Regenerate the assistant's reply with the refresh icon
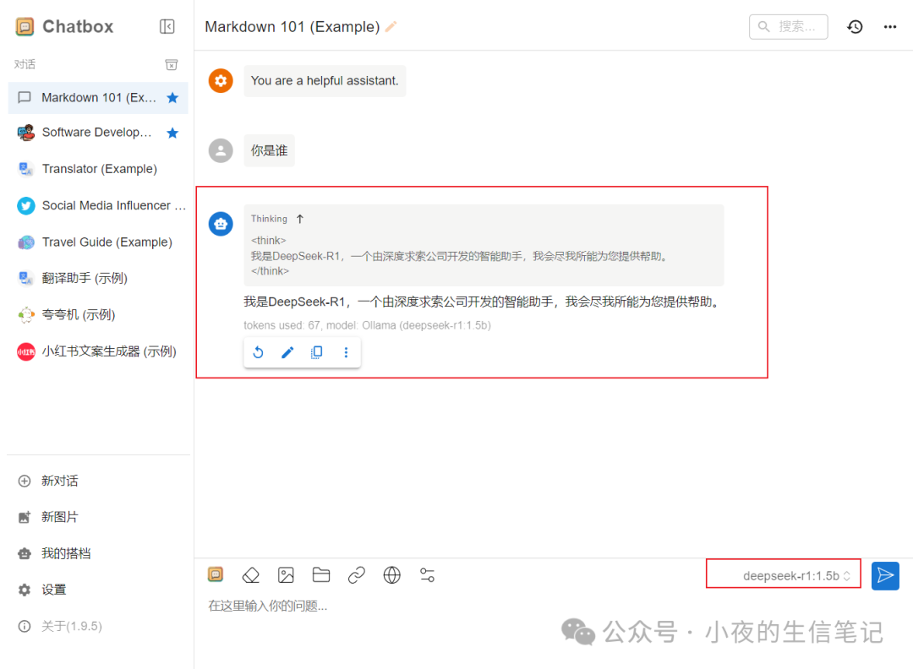The image size is (913, 669). click(259, 352)
